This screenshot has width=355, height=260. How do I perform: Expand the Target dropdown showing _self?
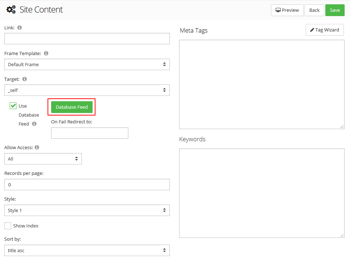(87, 90)
